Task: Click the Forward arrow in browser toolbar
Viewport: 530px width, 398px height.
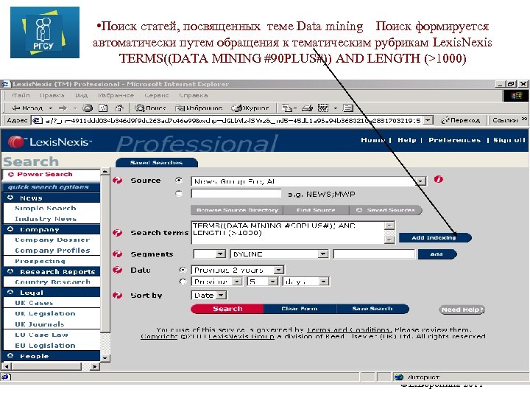Action: (x=63, y=108)
